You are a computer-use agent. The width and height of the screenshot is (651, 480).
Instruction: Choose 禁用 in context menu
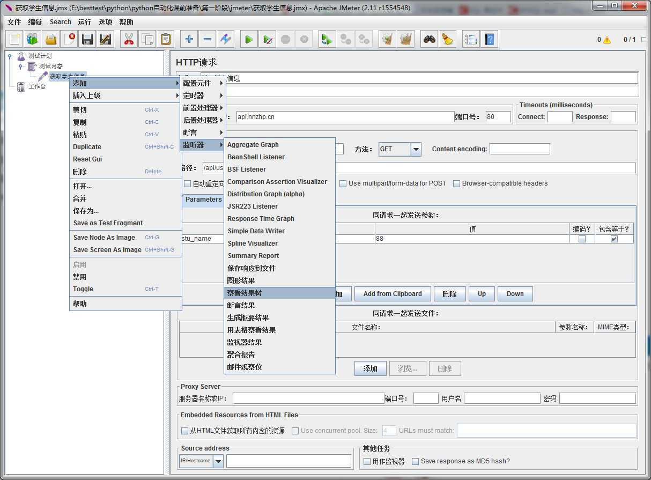tap(126, 277)
